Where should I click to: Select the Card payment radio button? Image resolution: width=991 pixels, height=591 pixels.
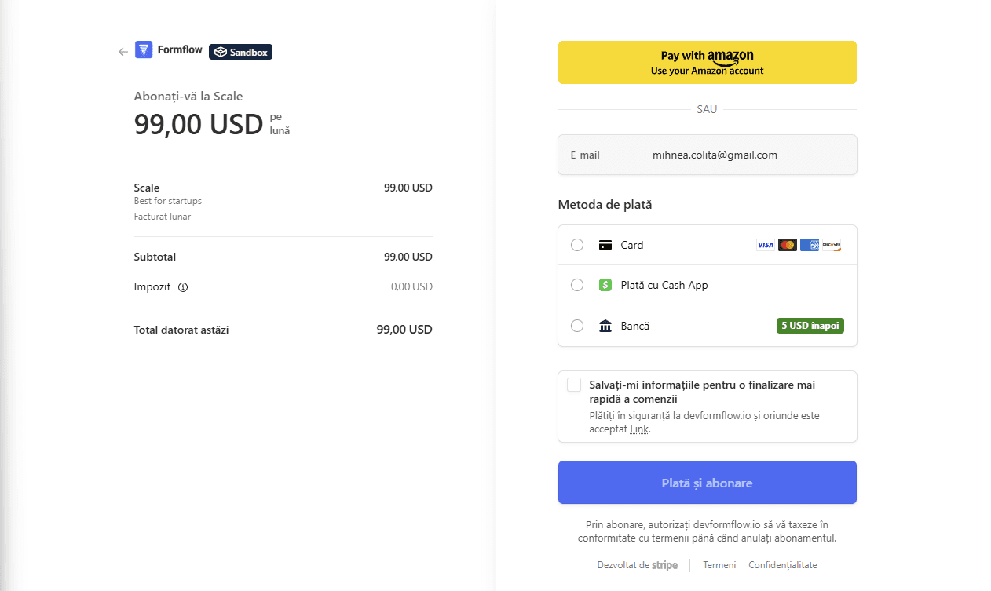pos(577,245)
